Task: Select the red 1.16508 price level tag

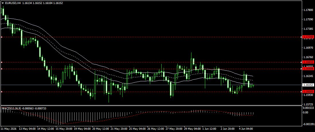Action: tap(308, 69)
